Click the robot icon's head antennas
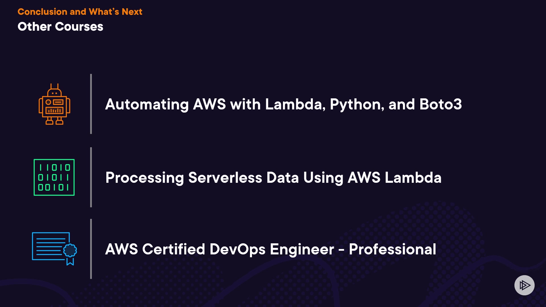Screen dimensions: 546x307 click(54, 86)
